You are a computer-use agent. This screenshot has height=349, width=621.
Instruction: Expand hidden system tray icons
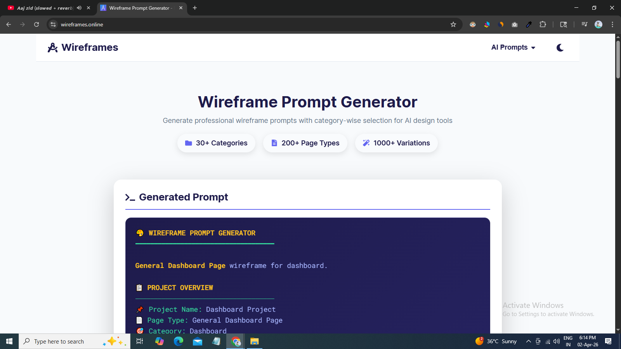(528, 341)
